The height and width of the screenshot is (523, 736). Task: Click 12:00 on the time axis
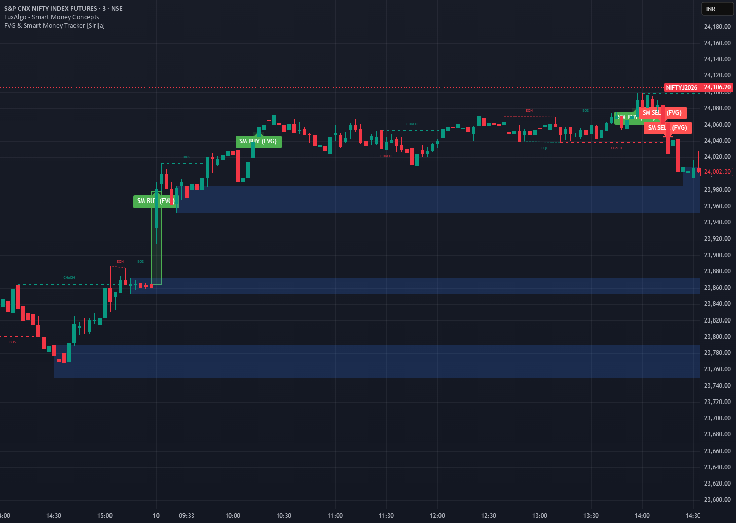pyautogui.click(x=437, y=516)
